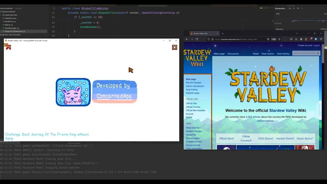Open the Steam Store link
The width and height of the screenshot is (327, 184).
tap(305, 139)
